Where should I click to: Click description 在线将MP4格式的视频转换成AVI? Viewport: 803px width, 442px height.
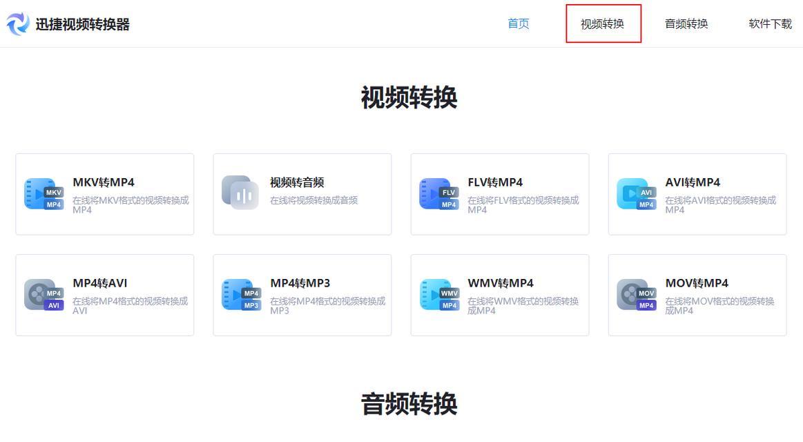coord(130,306)
